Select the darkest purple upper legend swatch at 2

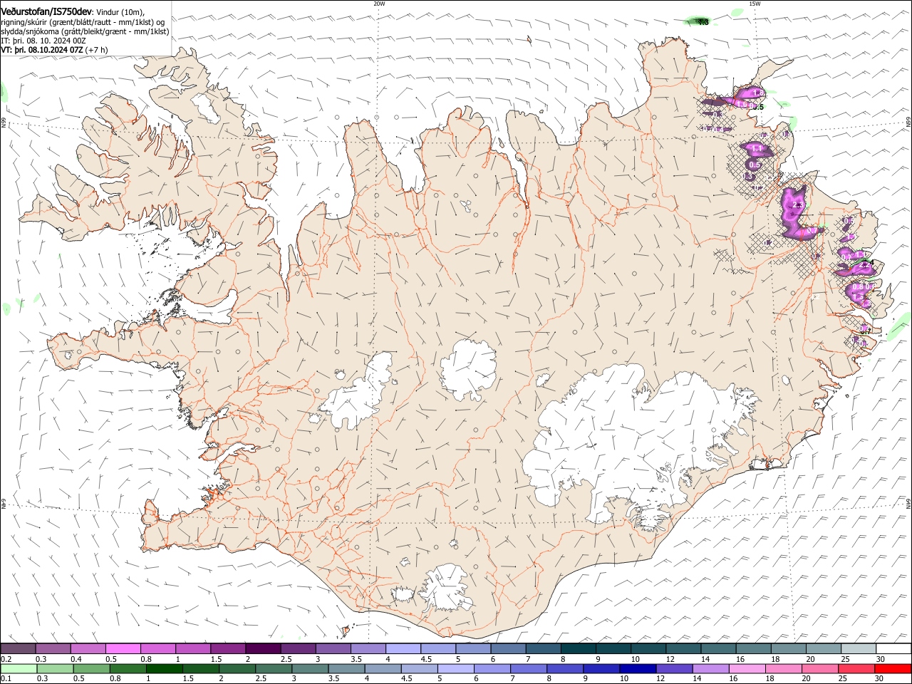pyautogui.click(x=262, y=649)
